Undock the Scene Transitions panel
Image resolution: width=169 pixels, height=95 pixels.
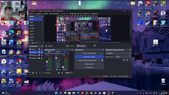(x=130, y=50)
